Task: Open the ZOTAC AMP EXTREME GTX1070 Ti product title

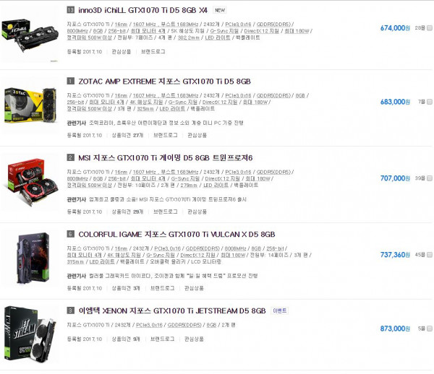Action: (164, 82)
